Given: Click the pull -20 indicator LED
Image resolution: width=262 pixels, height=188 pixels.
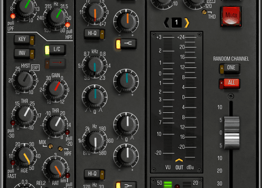Looking at the screenshot, I should point(67,132).
